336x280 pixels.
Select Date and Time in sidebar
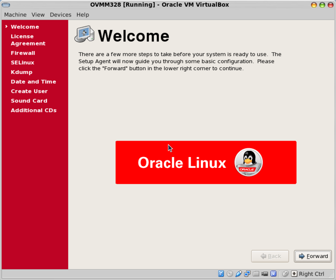[34, 81]
